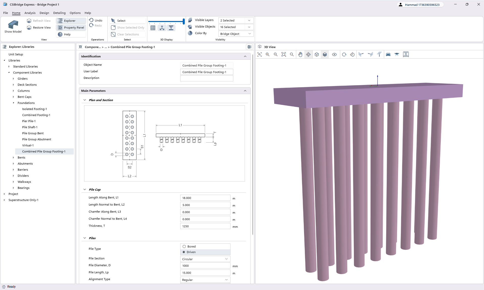The height and width of the screenshot is (290, 484).
Task: Select the Driven pile type option
Action: tap(184, 252)
